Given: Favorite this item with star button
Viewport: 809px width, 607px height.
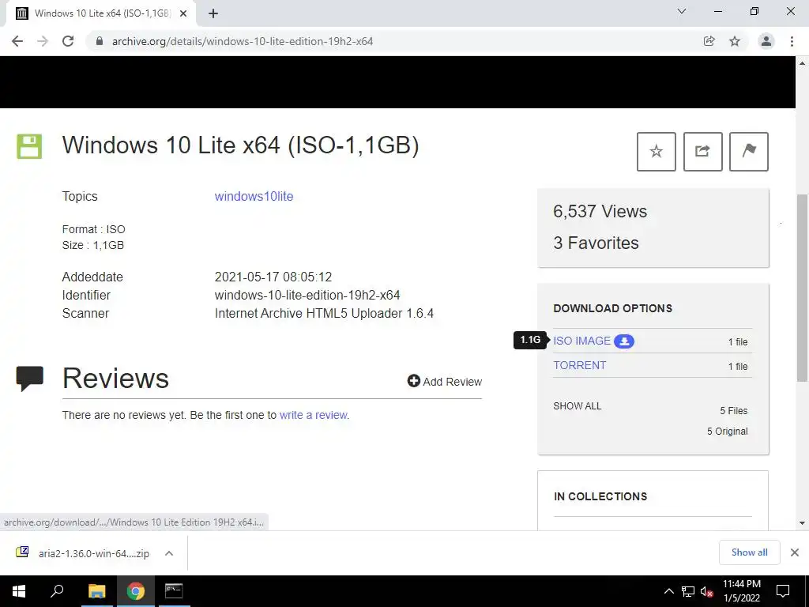Looking at the screenshot, I should [657, 151].
